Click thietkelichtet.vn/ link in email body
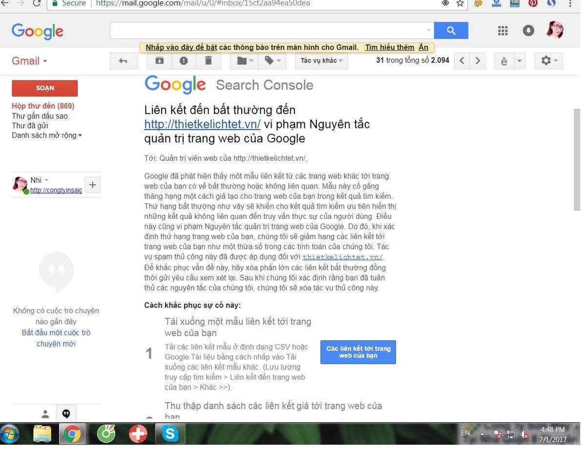This screenshot has height=469, width=586. pyautogui.click(x=343, y=257)
